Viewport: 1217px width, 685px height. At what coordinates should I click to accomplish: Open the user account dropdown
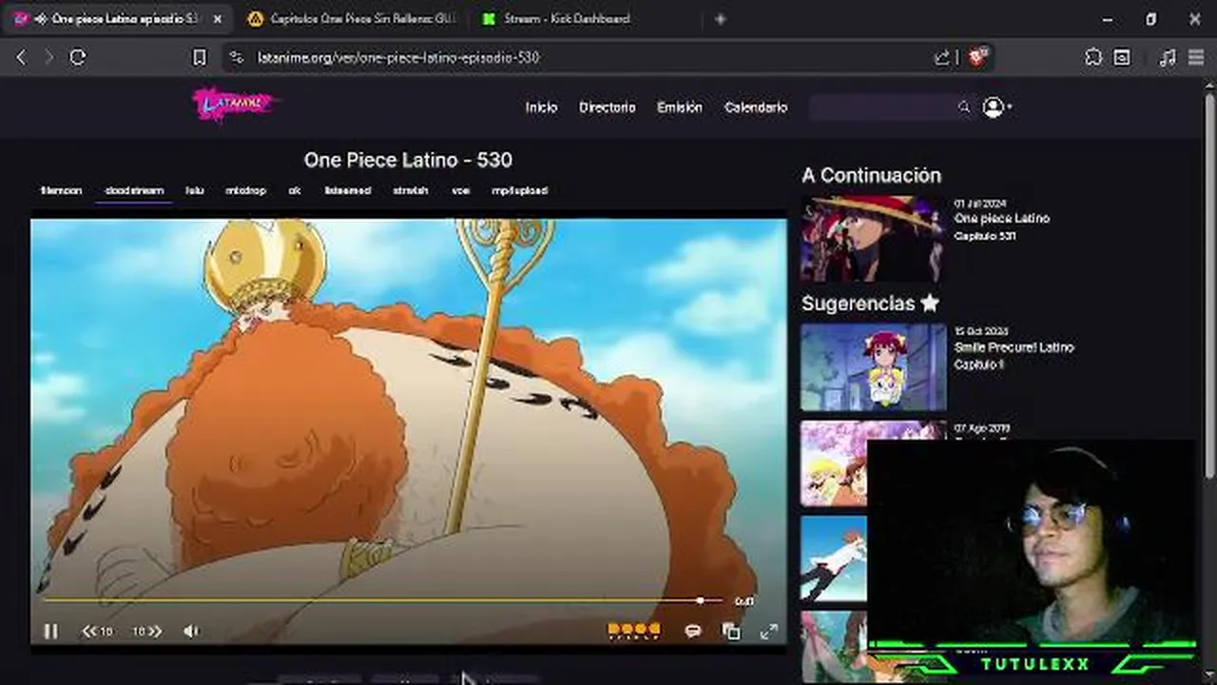click(996, 108)
